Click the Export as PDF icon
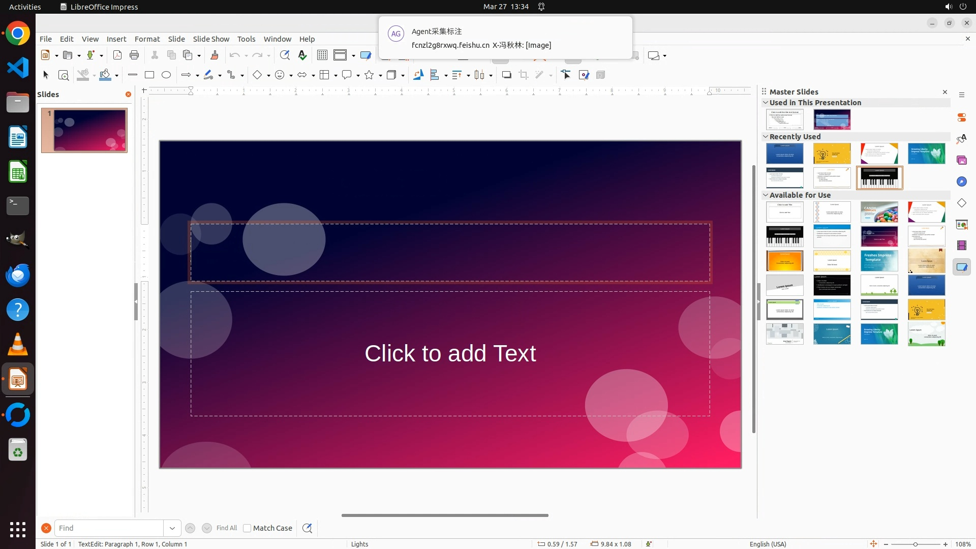This screenshot has width=976, height=549. click(x=117, y=55)
